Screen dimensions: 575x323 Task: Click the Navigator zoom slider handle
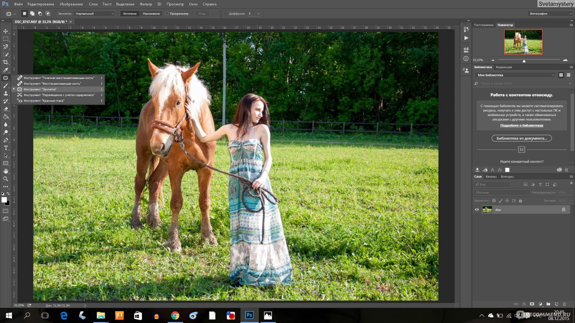(524, 61)
